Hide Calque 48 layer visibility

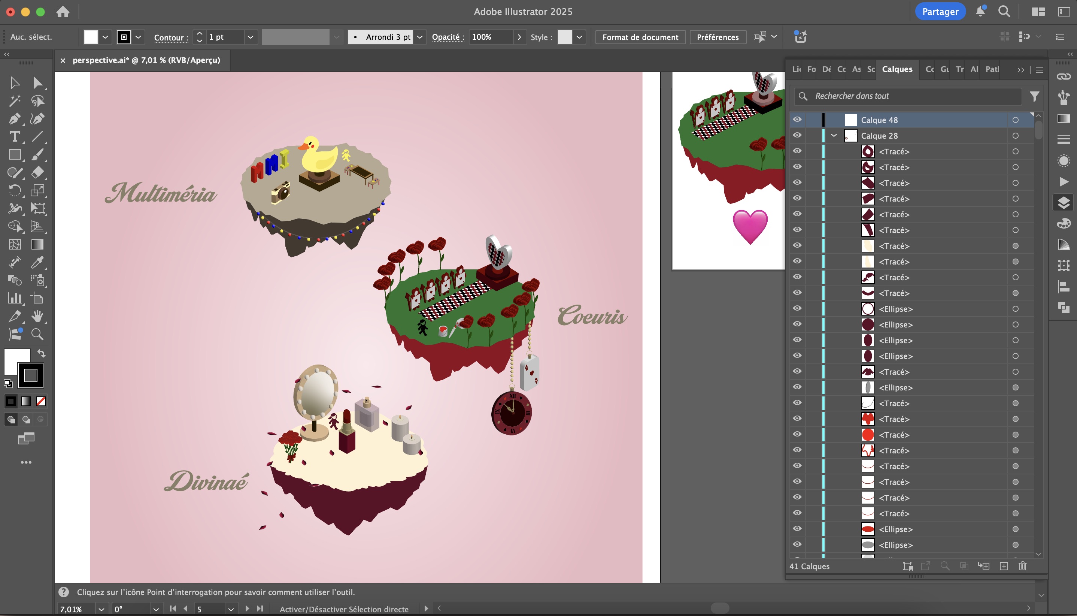pyautogui.click(x=797, y=120)
